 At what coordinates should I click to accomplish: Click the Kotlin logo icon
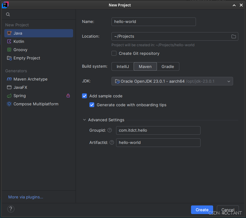coord(9,41)
